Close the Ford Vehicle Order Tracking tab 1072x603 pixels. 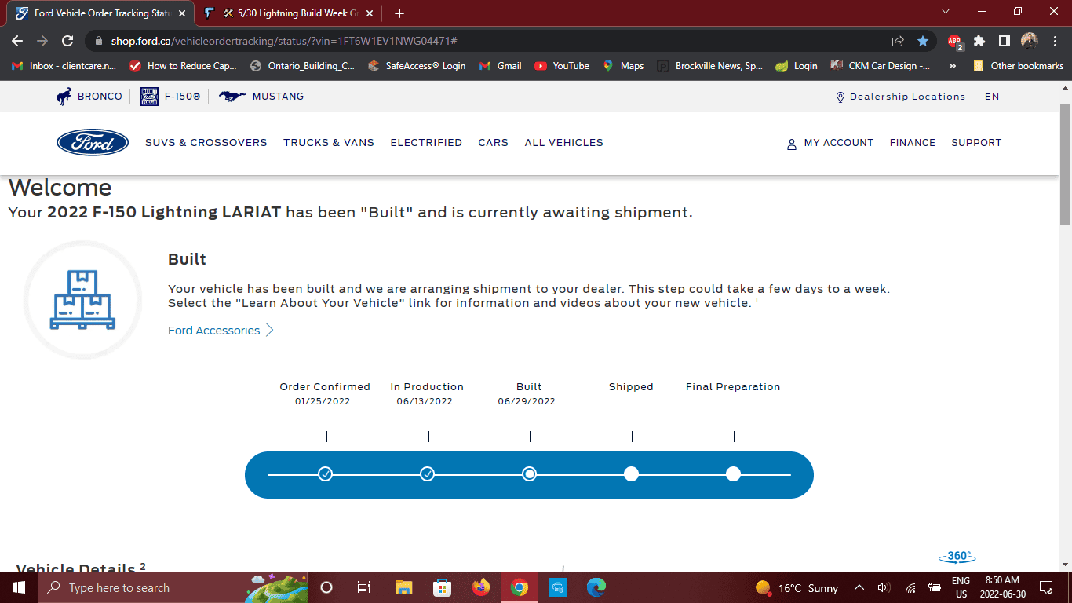click(181, 13)
